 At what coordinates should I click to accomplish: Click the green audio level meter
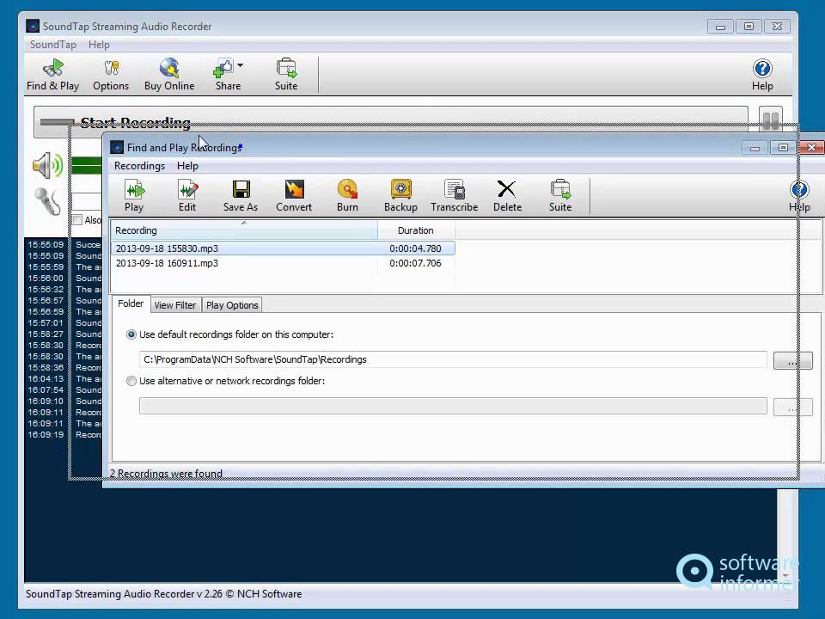pos(86,165)
